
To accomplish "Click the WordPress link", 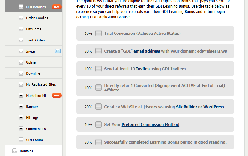I will click(x=213, y=107).
